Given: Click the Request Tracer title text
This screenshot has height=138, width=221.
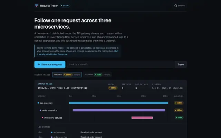Looking at the screenshot, I should click(49, 6).
